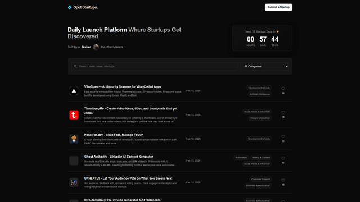Viewport: 360px width, 202px height.
Task: Click the maker's avatar photo
Action: tap(96, 47)
